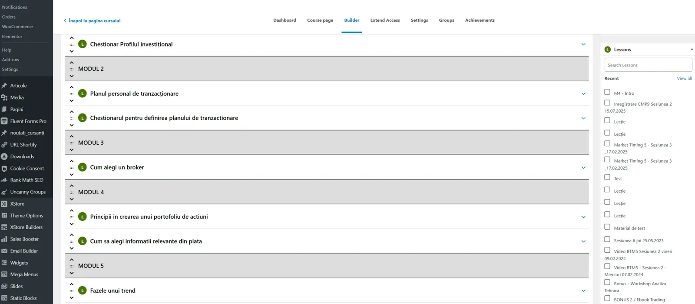Click lesson icon beside Principii in crearea unui portofoliu
695x304 pixels.
(x=83, y=217)
